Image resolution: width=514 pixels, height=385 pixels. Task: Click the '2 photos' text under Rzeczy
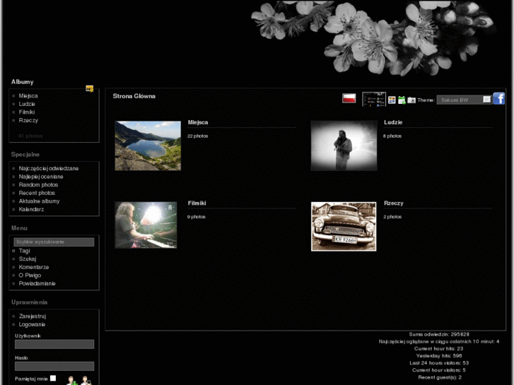pyautogui.click(x=392, y=217)
